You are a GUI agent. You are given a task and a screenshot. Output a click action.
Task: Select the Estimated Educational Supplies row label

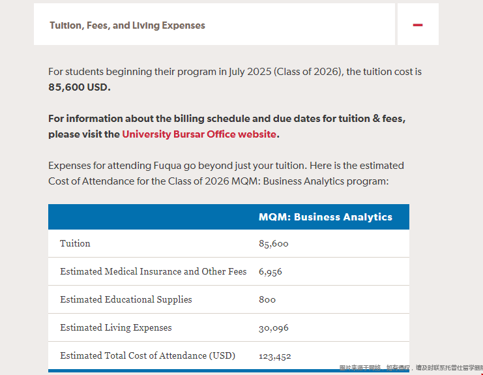126,299
